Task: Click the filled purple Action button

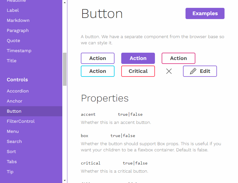Action: pyautogui.click(x=138, y=58)
